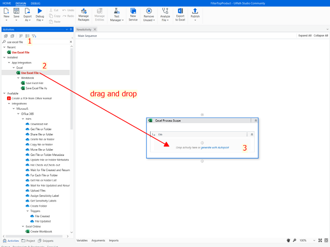The width and height of the screenshot is (330, 247).
Task: Open the Variables panel
Action: pos(82,240)
